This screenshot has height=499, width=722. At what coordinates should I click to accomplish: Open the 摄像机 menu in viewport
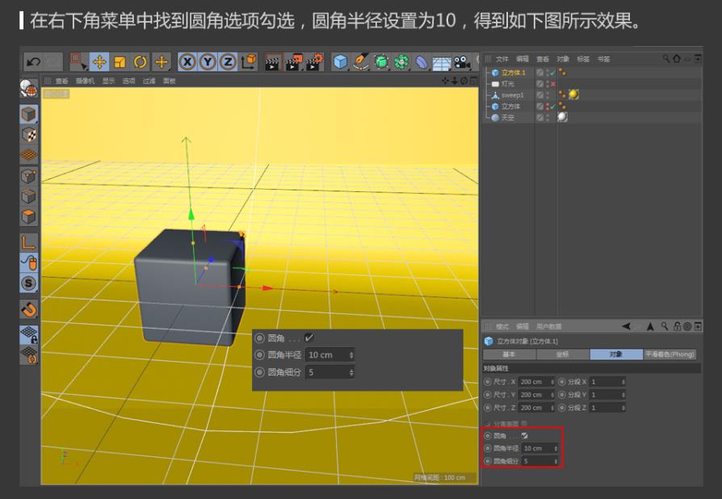pos(85,81)
